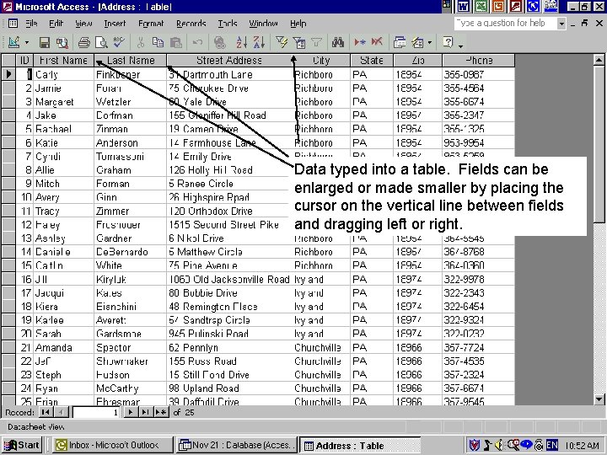Open the View button dropdown arrow

click(27, 42)
